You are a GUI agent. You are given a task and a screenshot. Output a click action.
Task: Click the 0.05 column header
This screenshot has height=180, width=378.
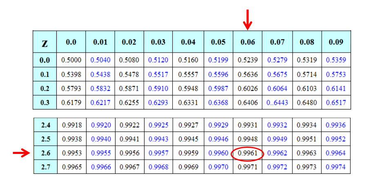tap(218, 42)
